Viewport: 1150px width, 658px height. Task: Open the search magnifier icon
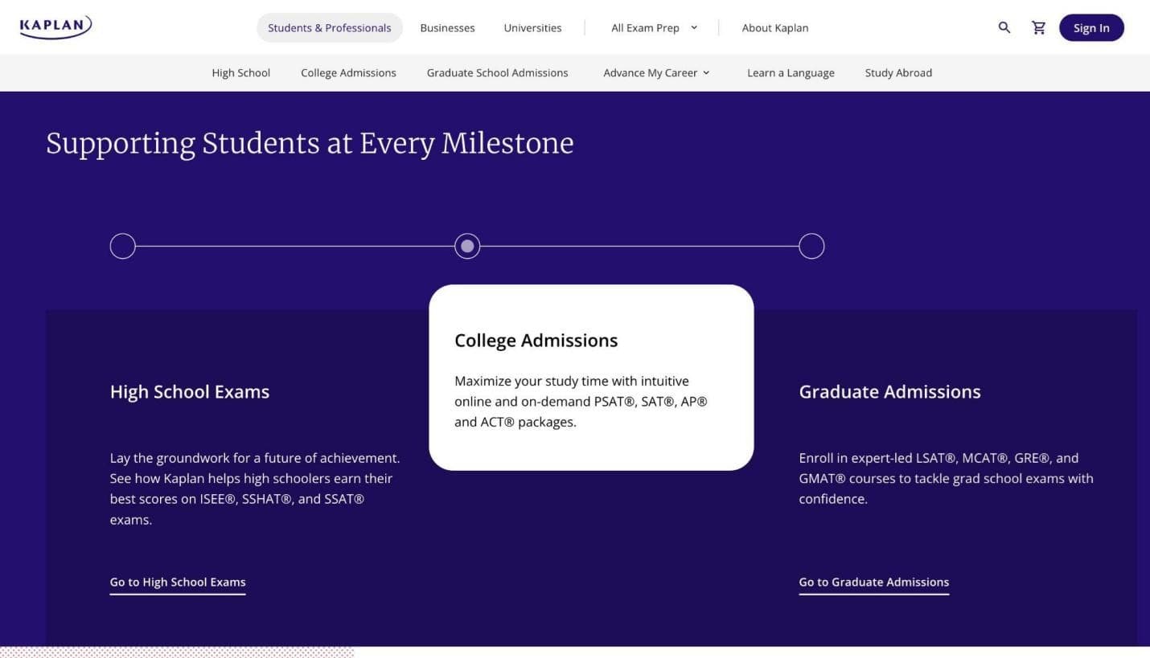(1004, 27)
